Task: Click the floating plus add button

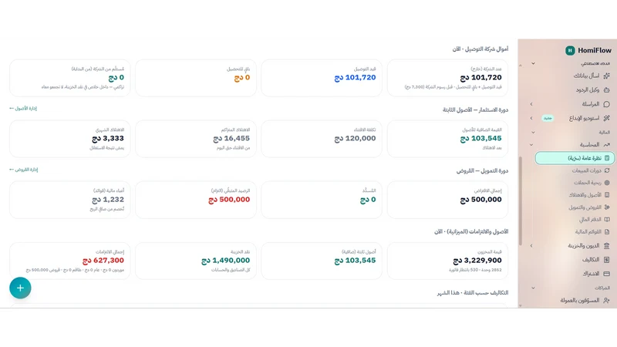Action: click(x=20, y=288)
